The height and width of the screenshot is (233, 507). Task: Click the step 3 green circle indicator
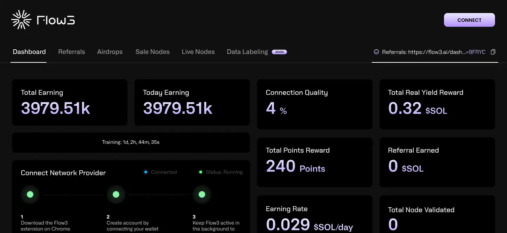202,194
